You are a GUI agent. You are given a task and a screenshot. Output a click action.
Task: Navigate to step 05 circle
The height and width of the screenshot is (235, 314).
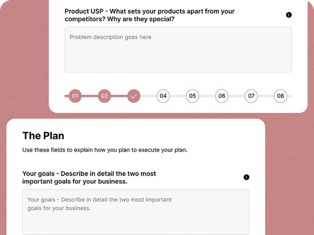point(192,96)
